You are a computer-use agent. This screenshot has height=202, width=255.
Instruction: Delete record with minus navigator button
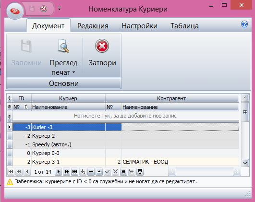tap(91, 172)
